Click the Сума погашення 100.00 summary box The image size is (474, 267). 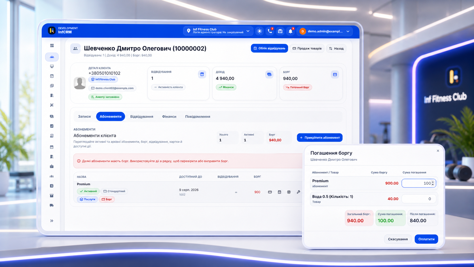click(x=390, y=218)
